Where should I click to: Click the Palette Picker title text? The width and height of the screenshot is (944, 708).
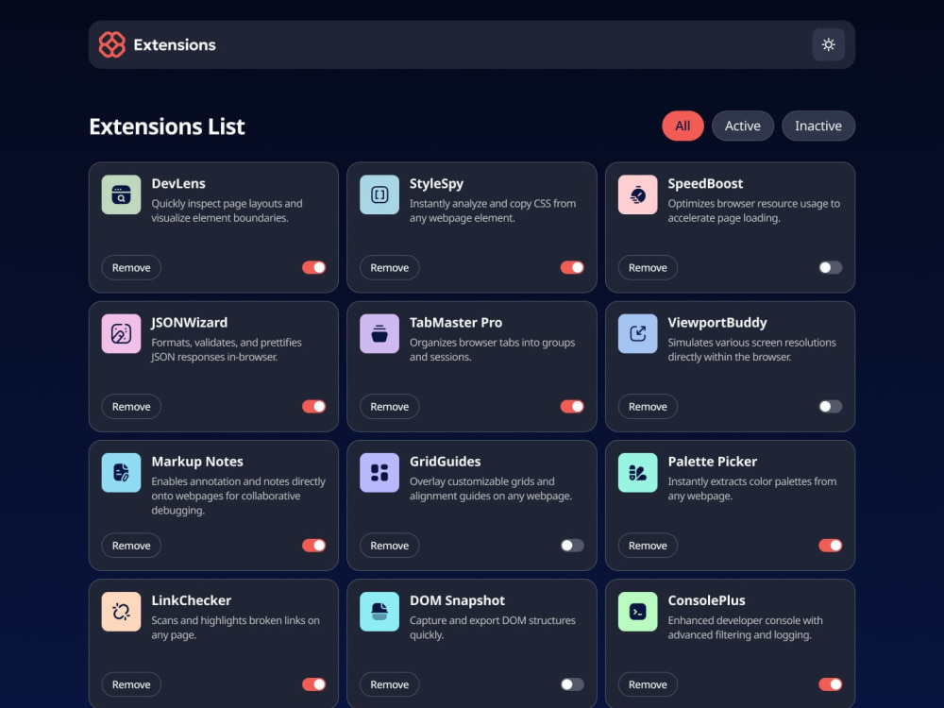(712, 462)
